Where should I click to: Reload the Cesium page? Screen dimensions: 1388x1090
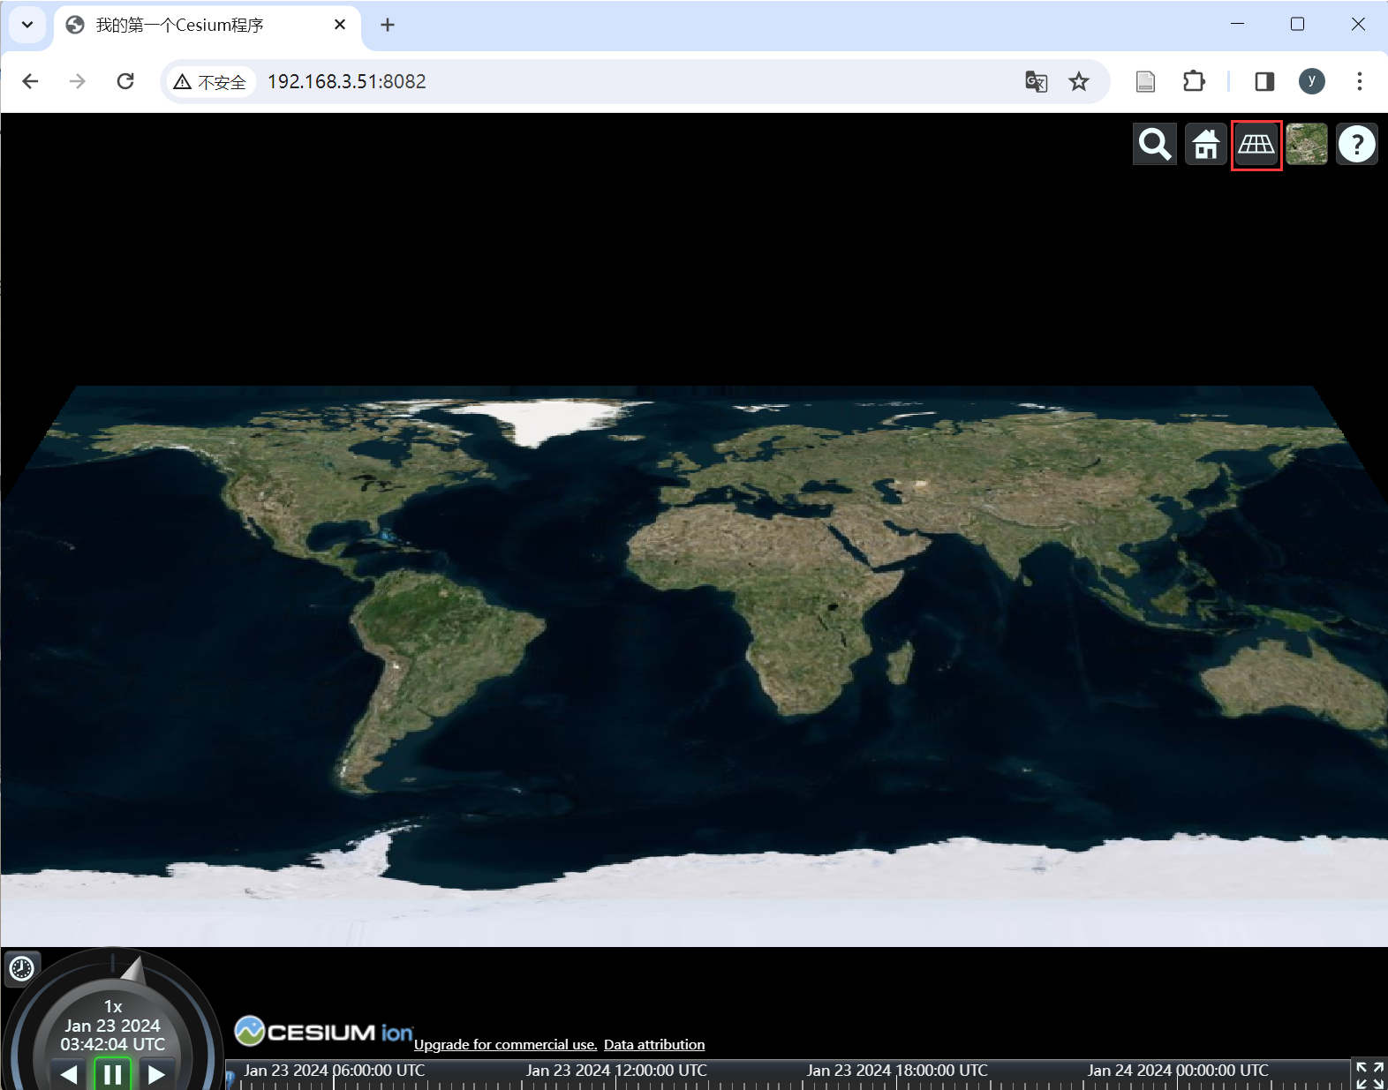tap(125, 81)
